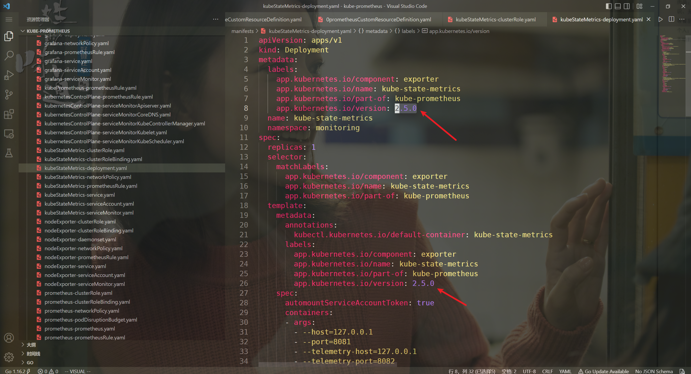Open Explorer panel more actions menu

pyautogui.click(x=216, y=19)
